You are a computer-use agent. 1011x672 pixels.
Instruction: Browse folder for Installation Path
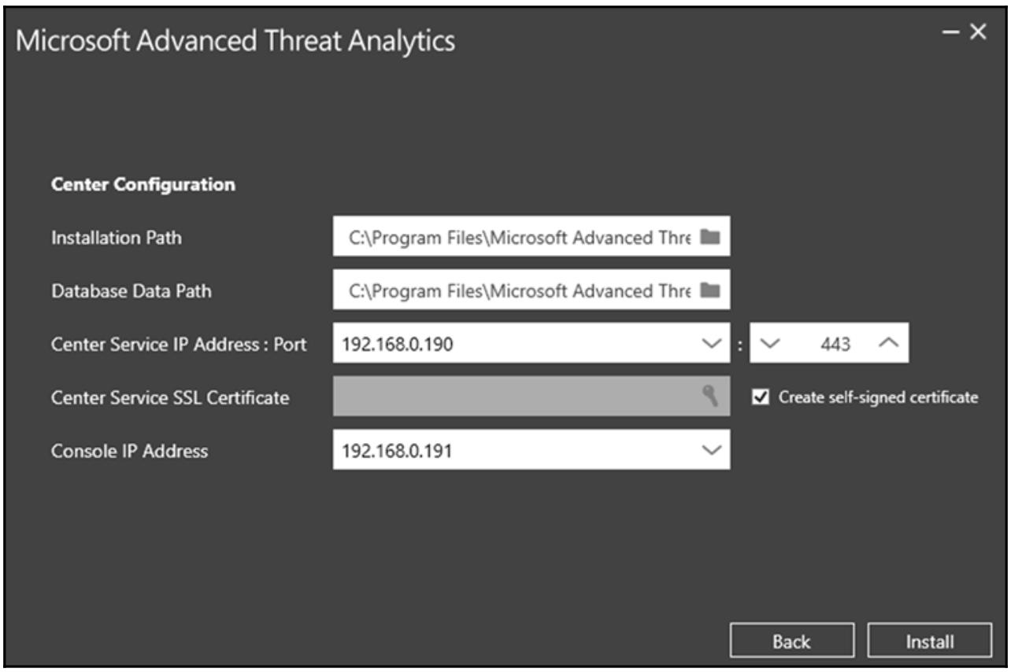pos(710,237)
